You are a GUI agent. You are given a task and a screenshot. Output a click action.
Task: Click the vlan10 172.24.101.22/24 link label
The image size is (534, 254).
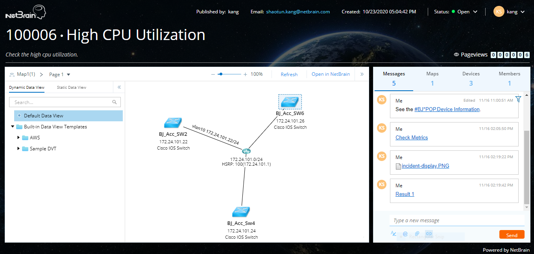pyautogui.click(x=216, y=135)
